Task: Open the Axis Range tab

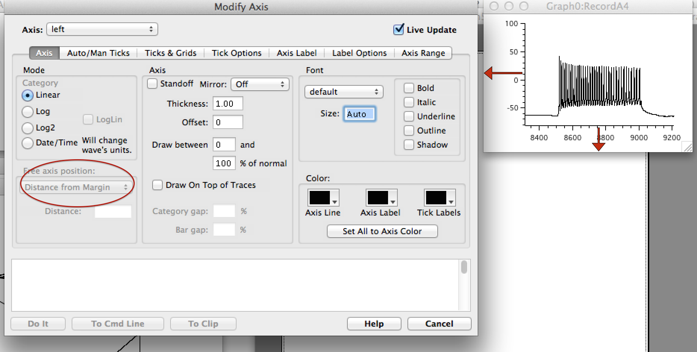Action: coord(423,53)
